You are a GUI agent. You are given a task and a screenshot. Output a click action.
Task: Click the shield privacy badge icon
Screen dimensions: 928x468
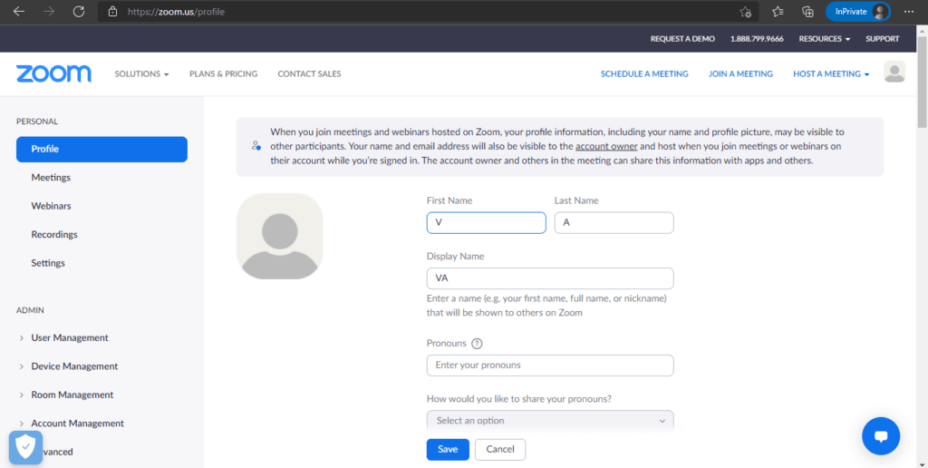click(25, 447)
